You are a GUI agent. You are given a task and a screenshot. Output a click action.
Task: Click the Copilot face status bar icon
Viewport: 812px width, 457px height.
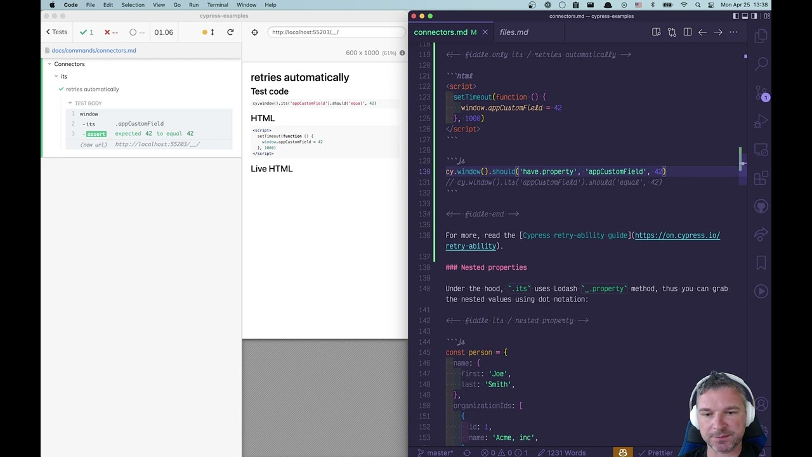click(623, 453)
